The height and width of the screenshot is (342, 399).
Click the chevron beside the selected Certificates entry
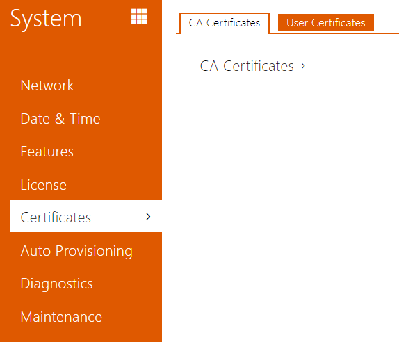148,217
